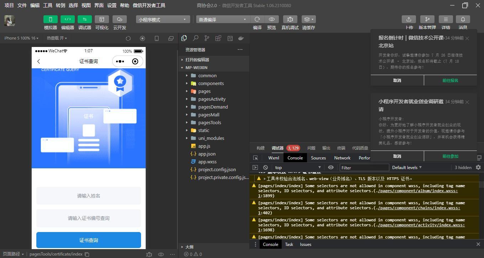Collapse the MP-WEIXIN project root
The width and height of the screenshot is (484, 258).
[x=214, y=68]
